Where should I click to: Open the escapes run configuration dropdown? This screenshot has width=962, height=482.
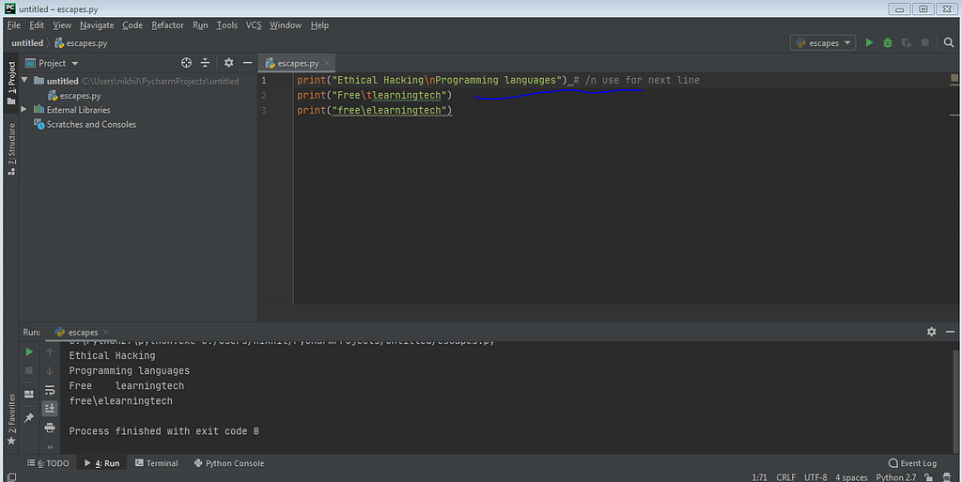point(823,43)
